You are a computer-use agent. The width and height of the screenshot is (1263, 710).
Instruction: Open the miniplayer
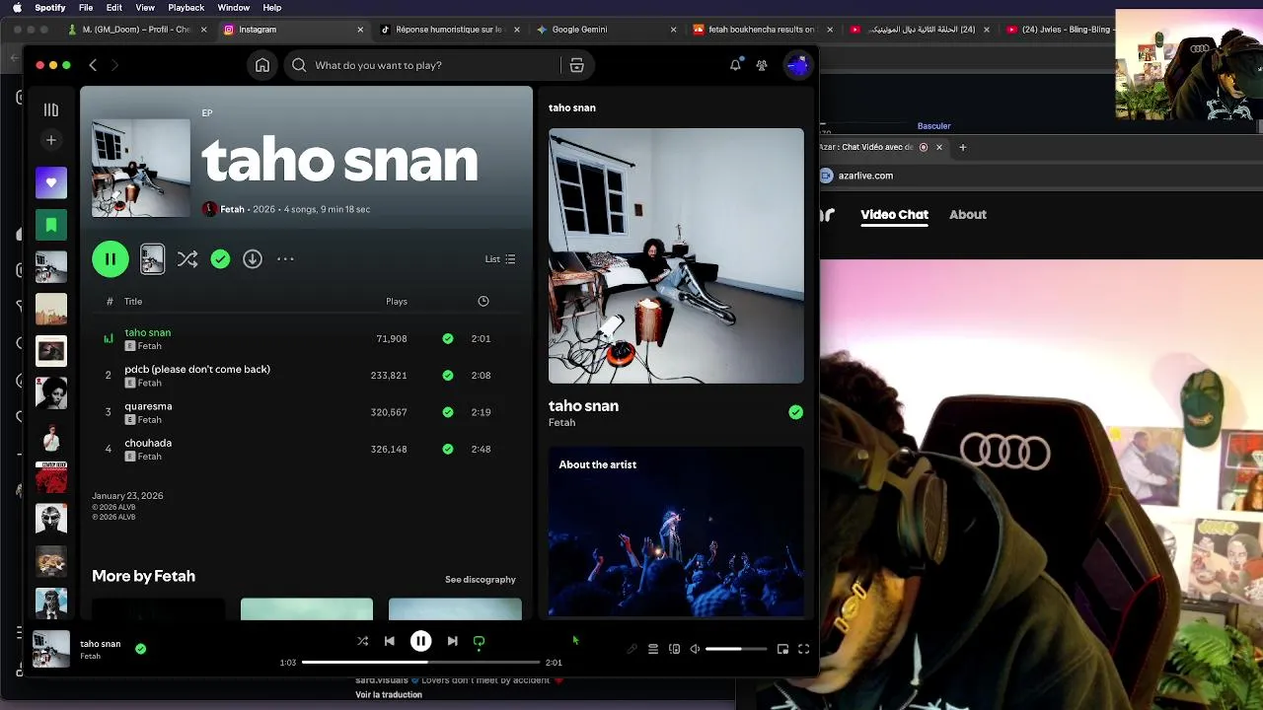click(x=782, y=649)
